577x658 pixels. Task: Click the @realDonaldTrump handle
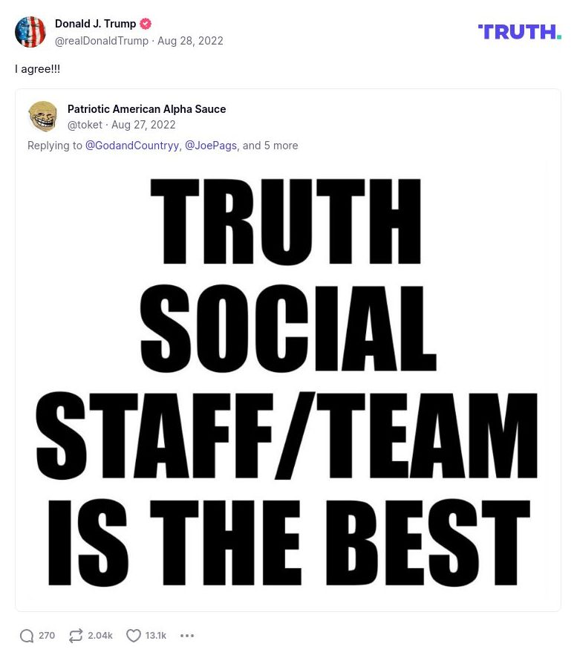pos(102,41)
